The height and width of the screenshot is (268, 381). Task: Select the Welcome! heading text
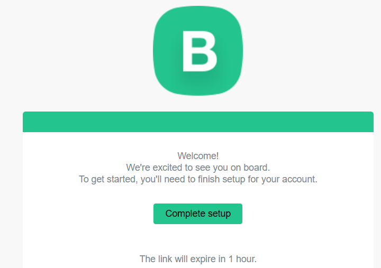coord(198,156)
